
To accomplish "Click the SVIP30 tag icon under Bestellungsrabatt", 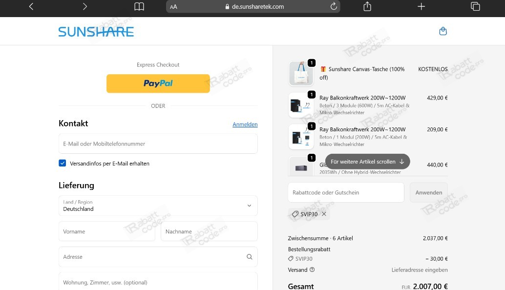I will pyautogui.click(x=291, y=259).
